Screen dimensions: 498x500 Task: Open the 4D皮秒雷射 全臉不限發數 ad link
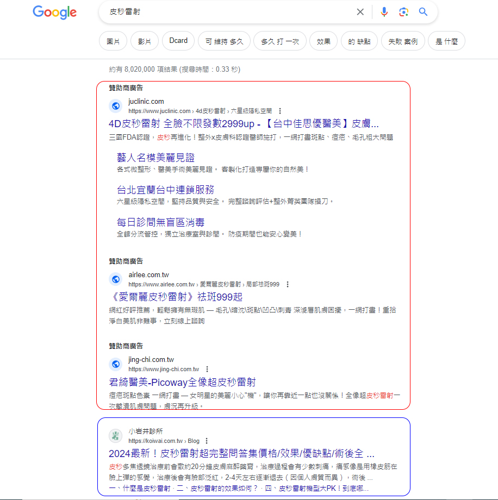pos(244,123)
